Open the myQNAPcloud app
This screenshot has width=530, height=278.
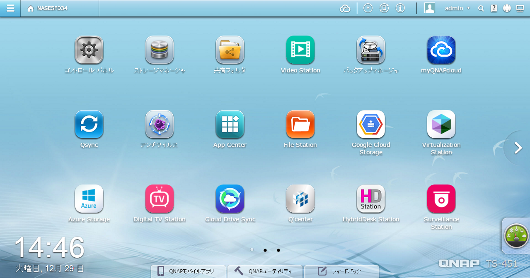(441, 50)
